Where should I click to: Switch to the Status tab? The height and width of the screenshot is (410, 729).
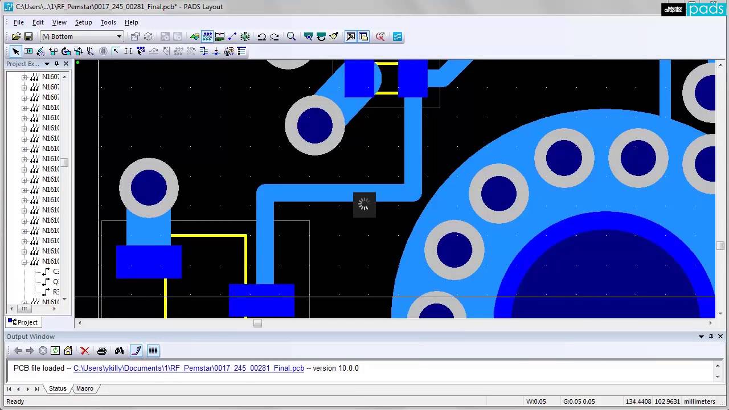[58, 388]
